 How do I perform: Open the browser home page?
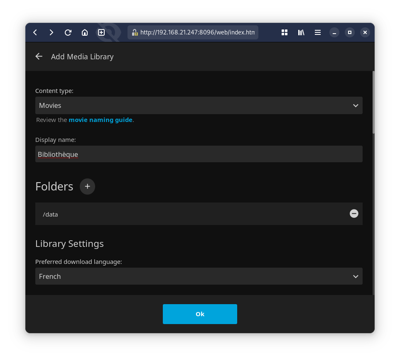click(x=85, y=32)
